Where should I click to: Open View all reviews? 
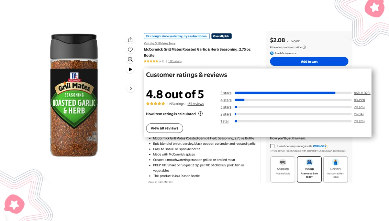click(x=164, y=128)
